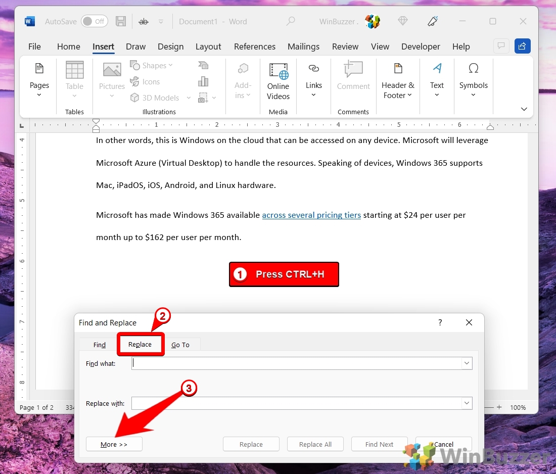Screen dimensions: 556x474
Task: Toggle the AutoSave switch
Action: point(94,21)
